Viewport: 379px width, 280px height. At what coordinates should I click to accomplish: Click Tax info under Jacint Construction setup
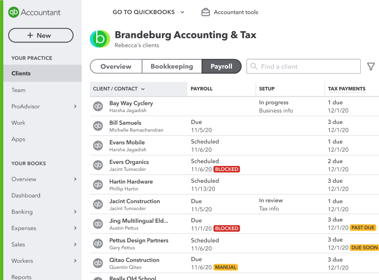(x=269, y=208)
